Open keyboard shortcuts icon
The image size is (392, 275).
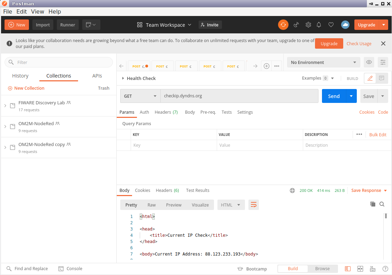click(372, 269)
